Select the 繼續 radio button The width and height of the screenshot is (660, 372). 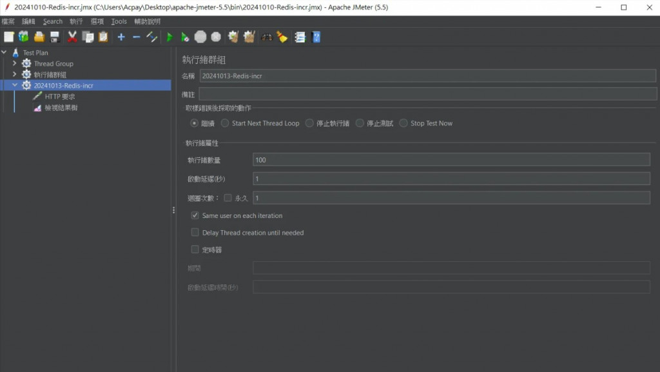[x=194, y=123]
